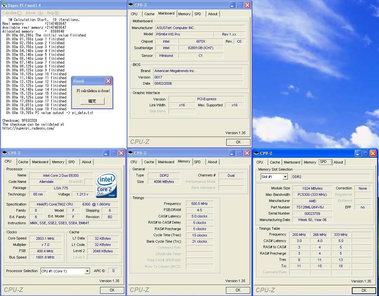Switch to CPU tab in Mainboard window
The height and width of the screenshot is (296, 379).
134,14
